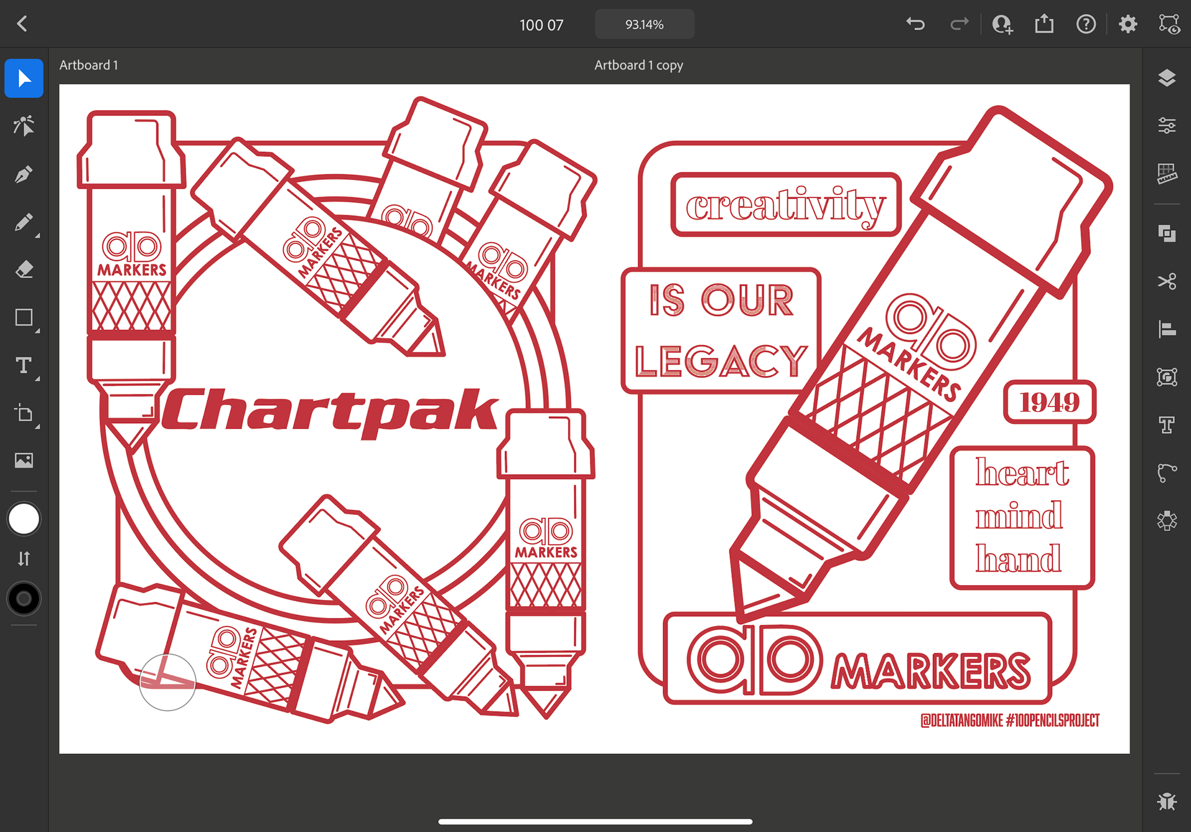The height and width of the screenshot is (832, 1191).
Task: Open the Help question mark
Action: pyautogui.click(x=1086, y=24)
